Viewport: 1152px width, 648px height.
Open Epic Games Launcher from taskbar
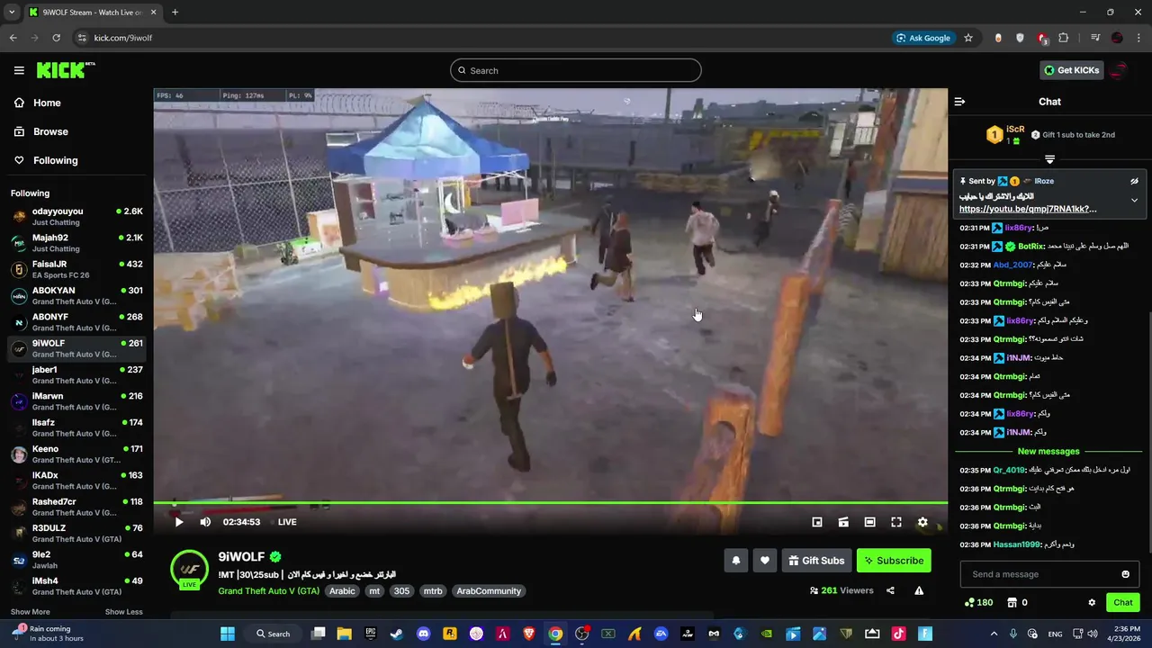point(371,634)
